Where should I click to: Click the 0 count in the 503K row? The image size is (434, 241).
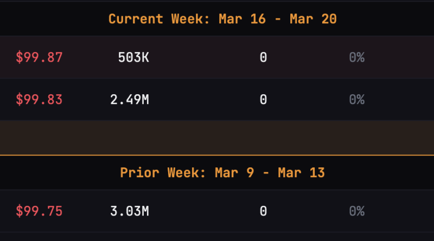263,57
